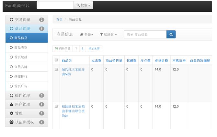Screen dimensions: 217x137
Task: Open the product 稻园牌稻米油粮油米糠油绿色植物油
Action: point(73,111)
